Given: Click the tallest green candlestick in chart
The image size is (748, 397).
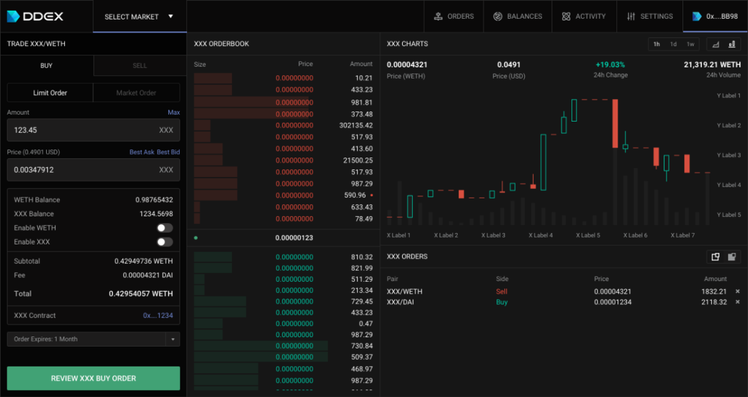Looking at the screenshot, I should [543, 162].
